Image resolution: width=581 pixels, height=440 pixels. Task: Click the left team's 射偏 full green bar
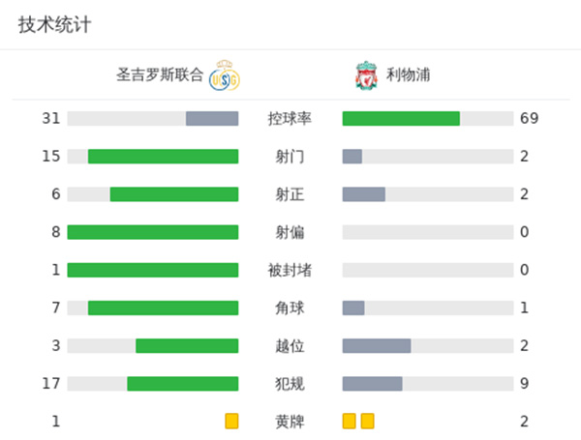(x=153, y=232)
